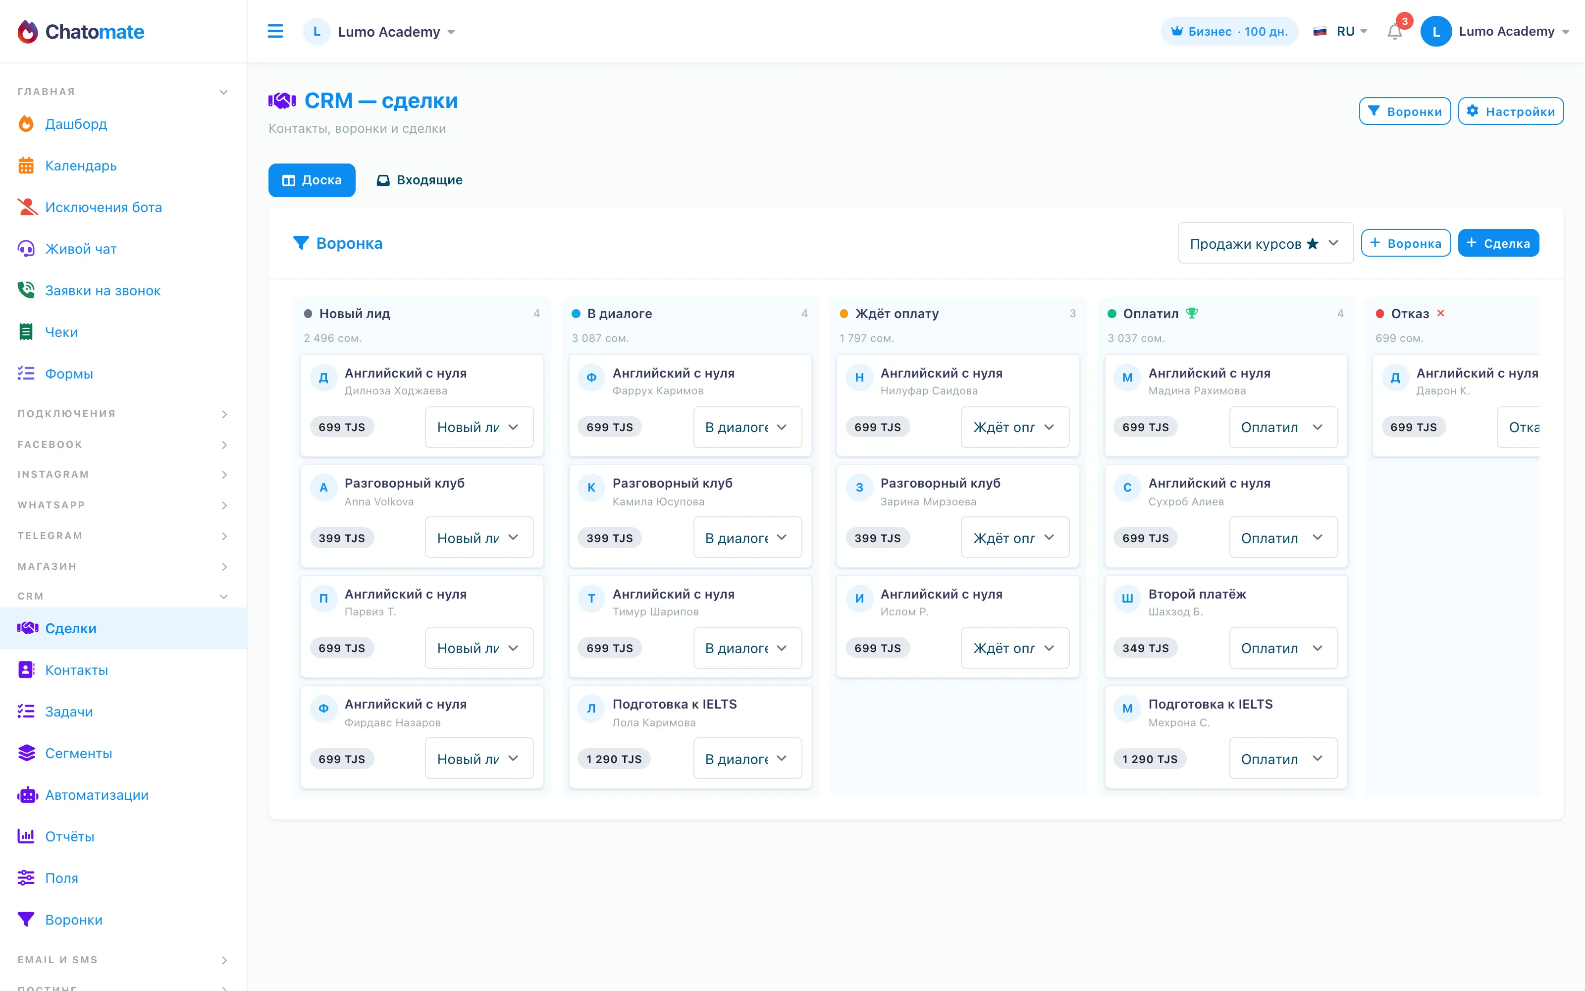The height and width of the screenshot is (991, 1585).
Task: Open the Подготовка к IELTS Лола Каримова card
Action: 689,737
